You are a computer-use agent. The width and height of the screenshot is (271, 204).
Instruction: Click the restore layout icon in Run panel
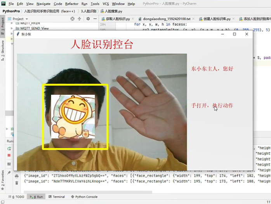[x=9, y=164]
